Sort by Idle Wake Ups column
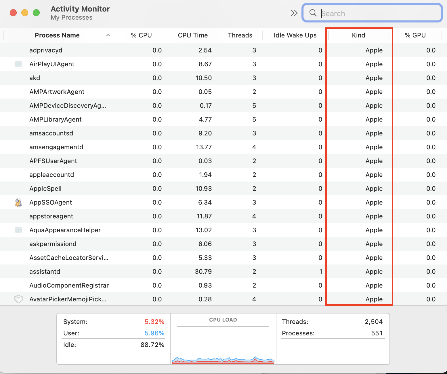The width and height of the screenshot is (447, 374). pos(295,35)
